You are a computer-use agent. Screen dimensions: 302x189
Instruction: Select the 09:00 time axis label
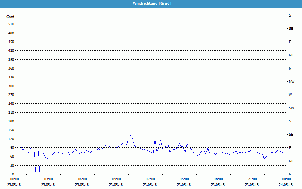point(117,179)
